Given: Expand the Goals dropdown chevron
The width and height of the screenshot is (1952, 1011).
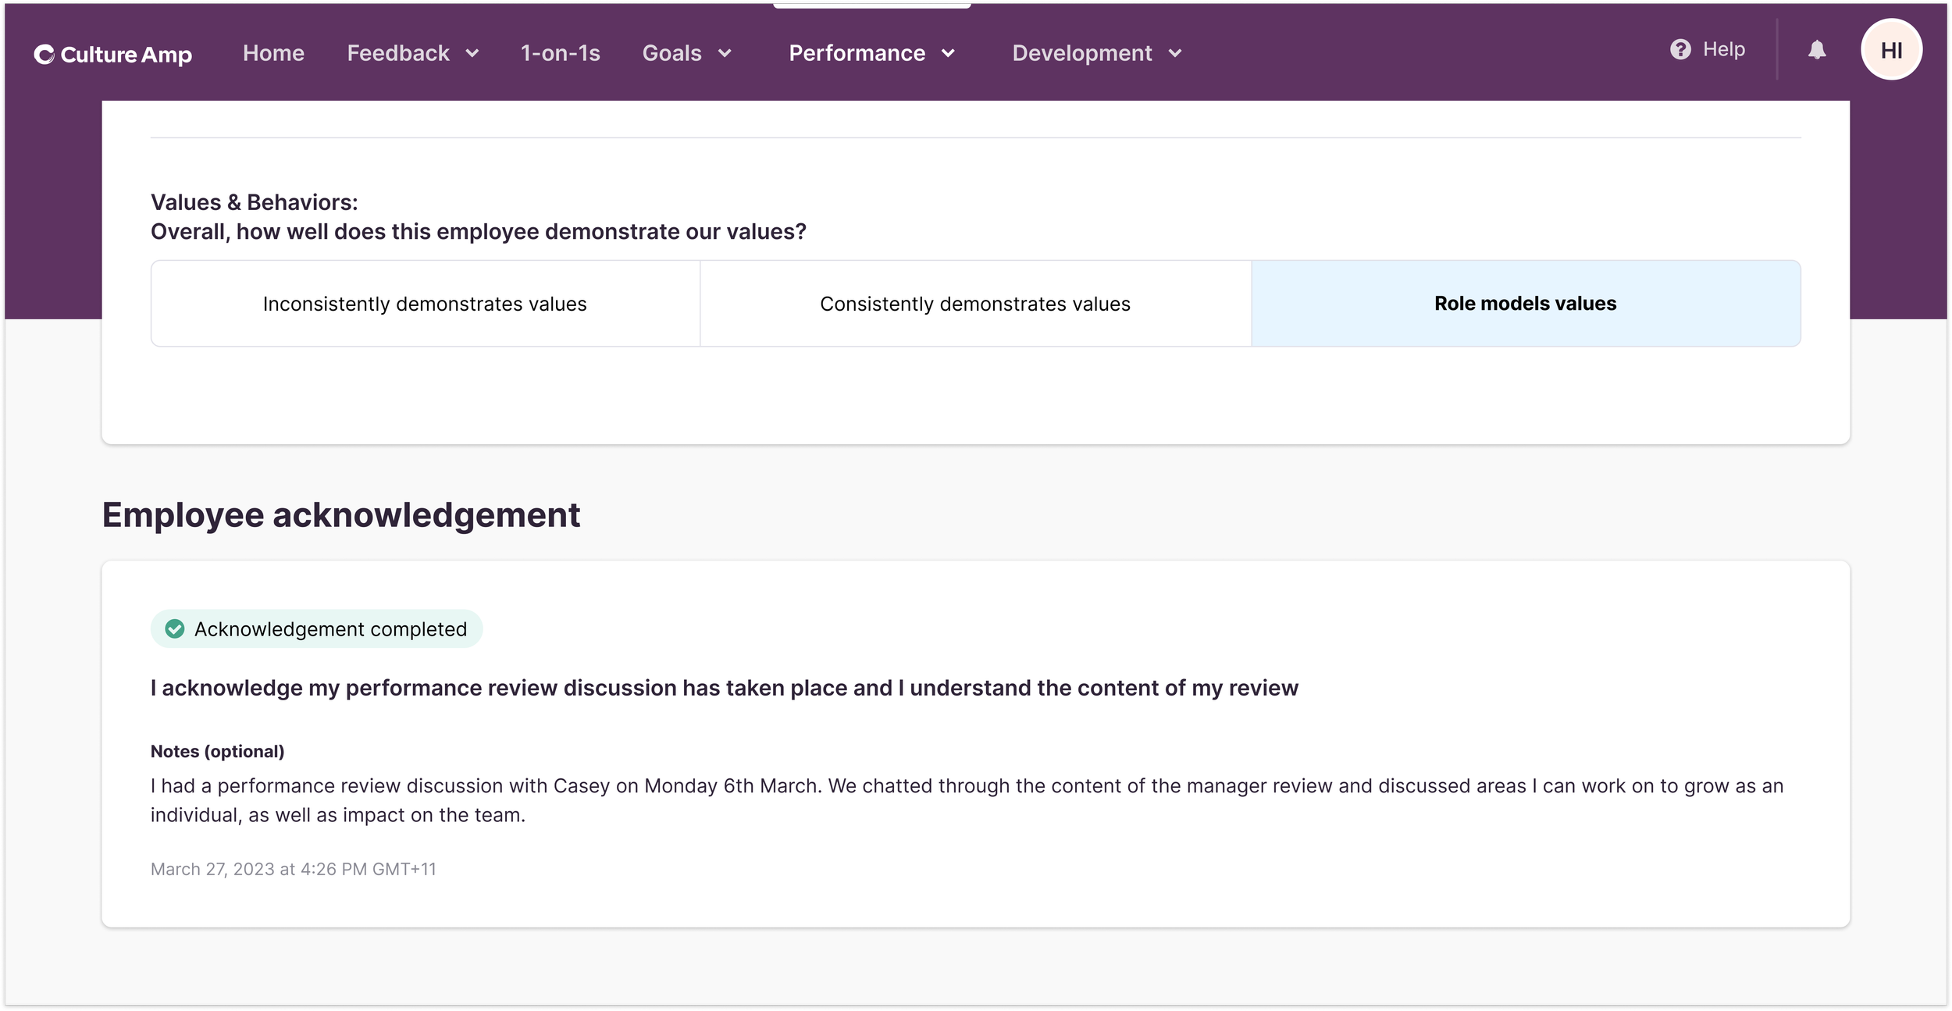Looking at the screenshot, I should (725, 53).
